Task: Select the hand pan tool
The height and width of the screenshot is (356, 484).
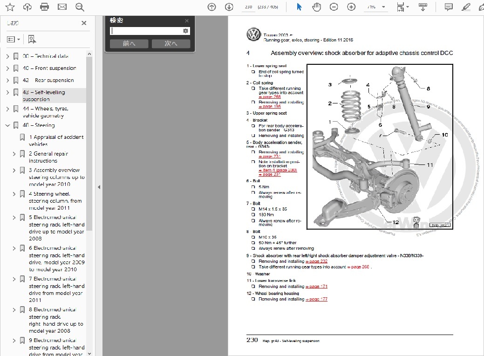Action: click(317, 7)
